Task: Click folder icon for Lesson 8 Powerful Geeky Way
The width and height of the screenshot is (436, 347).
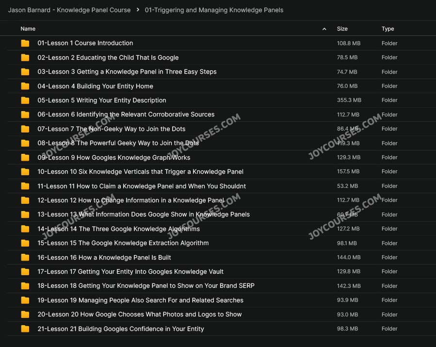Action: 25,143
